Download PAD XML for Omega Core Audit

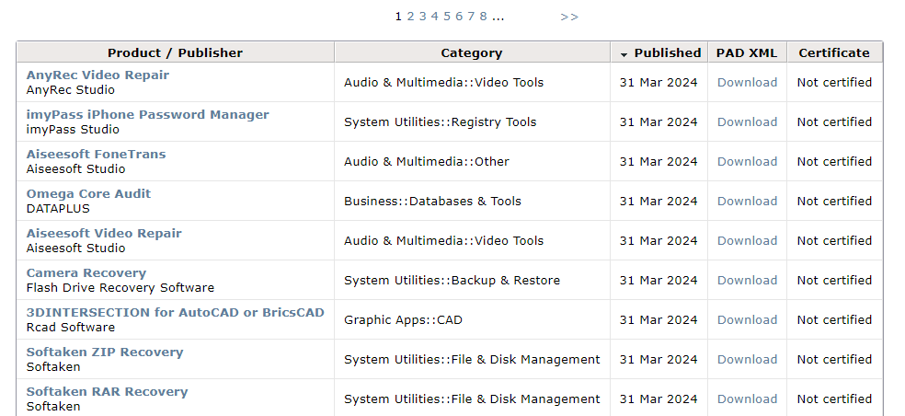click(747, 201)
